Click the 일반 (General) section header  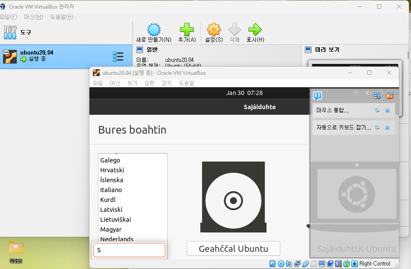[152, 49]
